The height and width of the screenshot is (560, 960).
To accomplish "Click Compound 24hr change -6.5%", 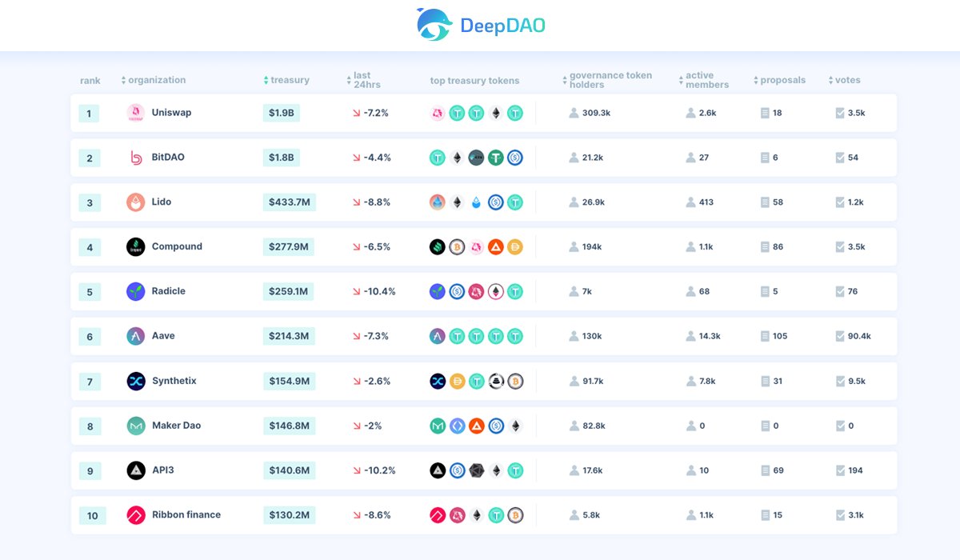I will [377, 247].
